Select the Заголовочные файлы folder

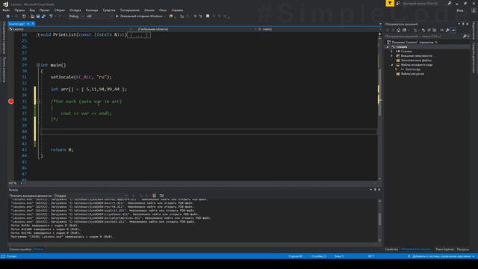click(413, 61)
